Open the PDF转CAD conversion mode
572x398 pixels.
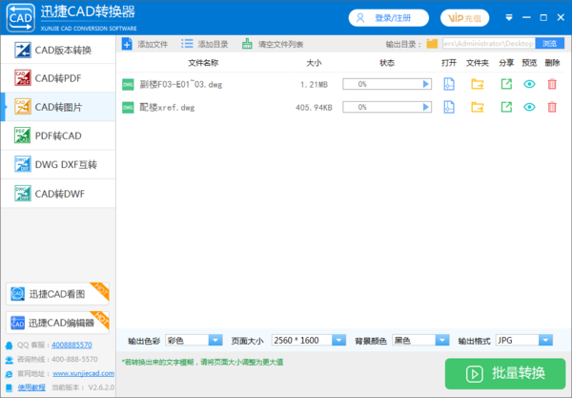58,136
